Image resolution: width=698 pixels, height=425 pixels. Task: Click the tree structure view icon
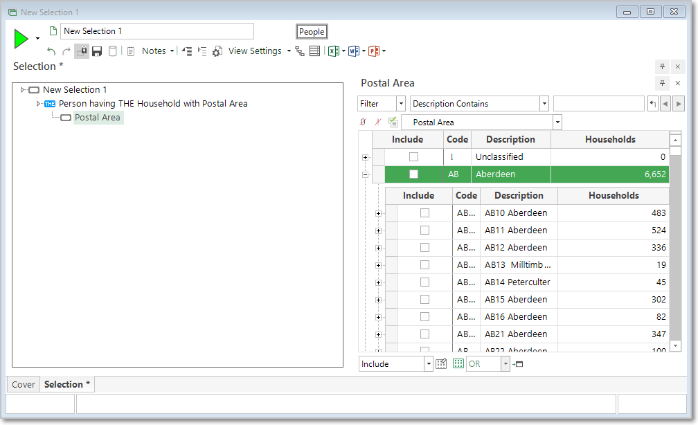tap(300, 51)
